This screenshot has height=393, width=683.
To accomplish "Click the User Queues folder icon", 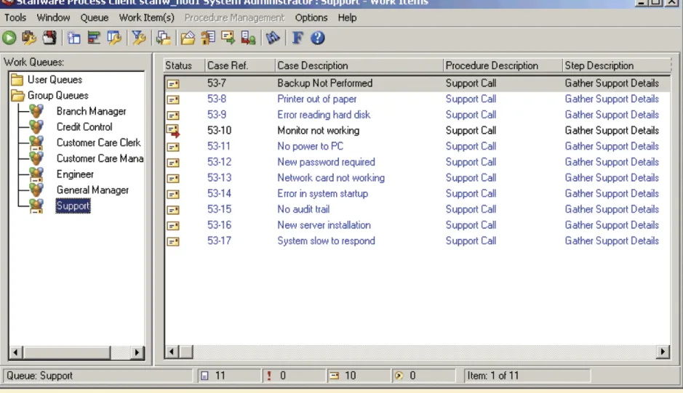I will click(17, 80).
